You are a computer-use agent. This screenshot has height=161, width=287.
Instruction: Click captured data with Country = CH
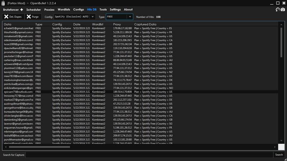[x=153, y=52]
